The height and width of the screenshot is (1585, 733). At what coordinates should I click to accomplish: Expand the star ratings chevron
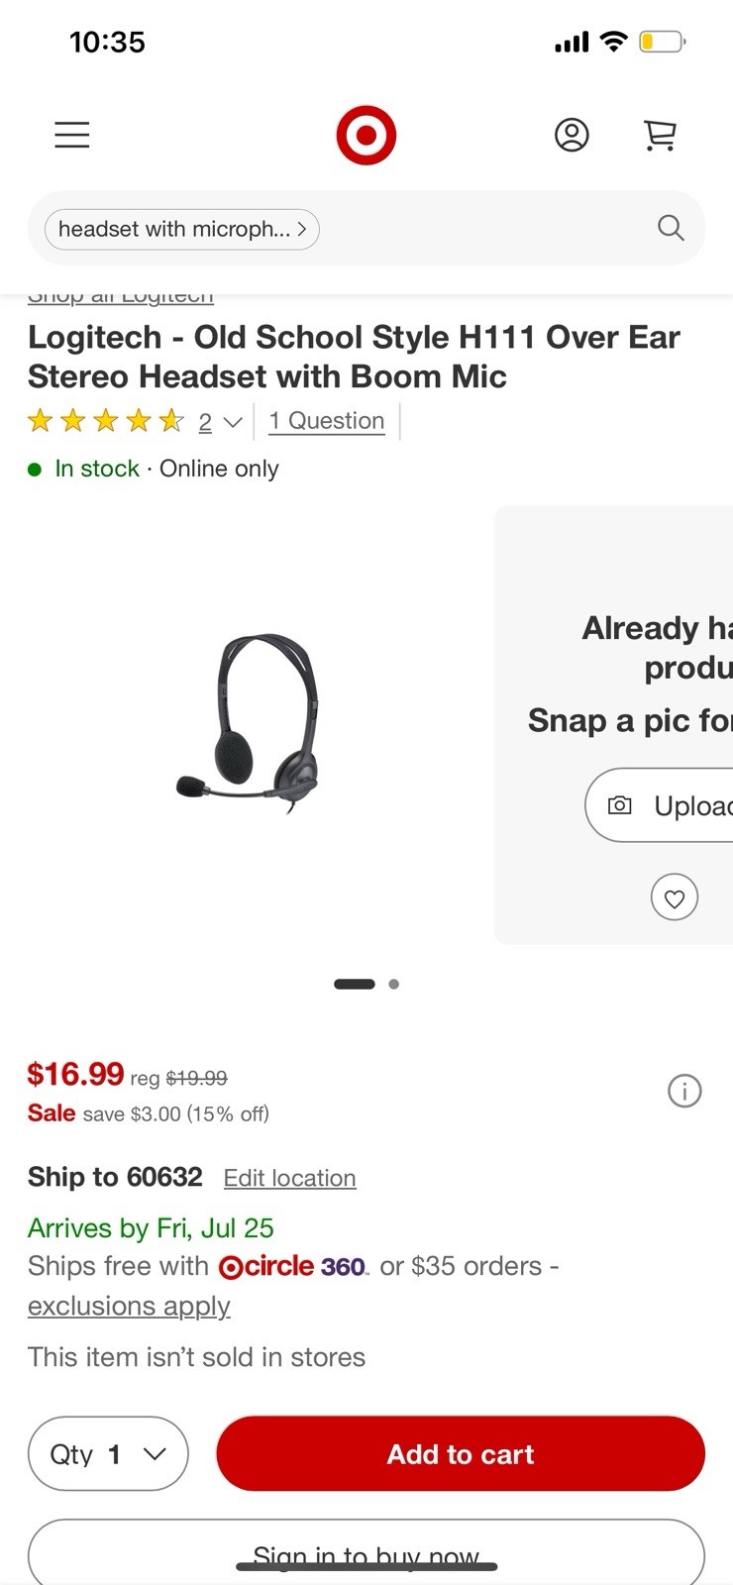(234, 423)
